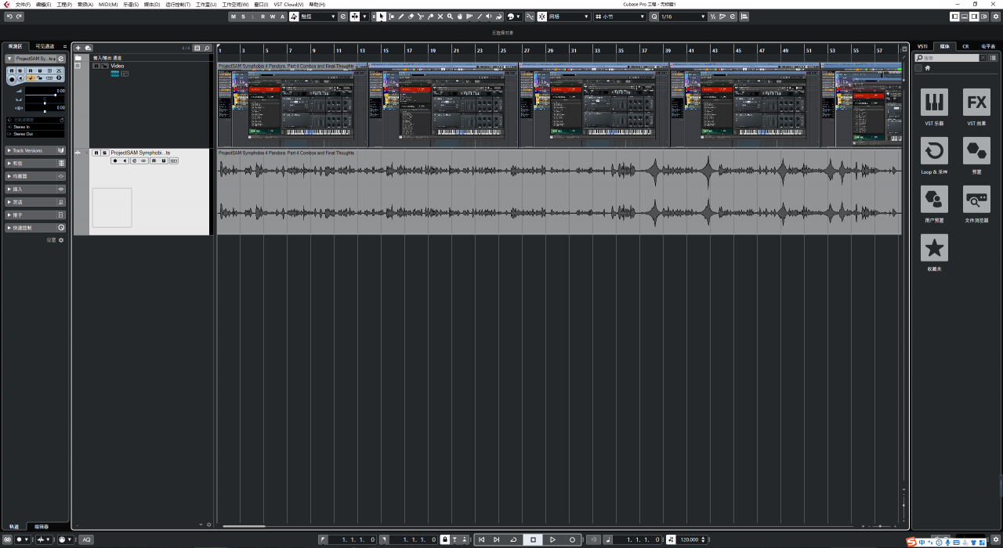The width and height of the screenshot is (1003, 548).
Task: Toggle Auto-Quantize AQ button
Action: 86,539
